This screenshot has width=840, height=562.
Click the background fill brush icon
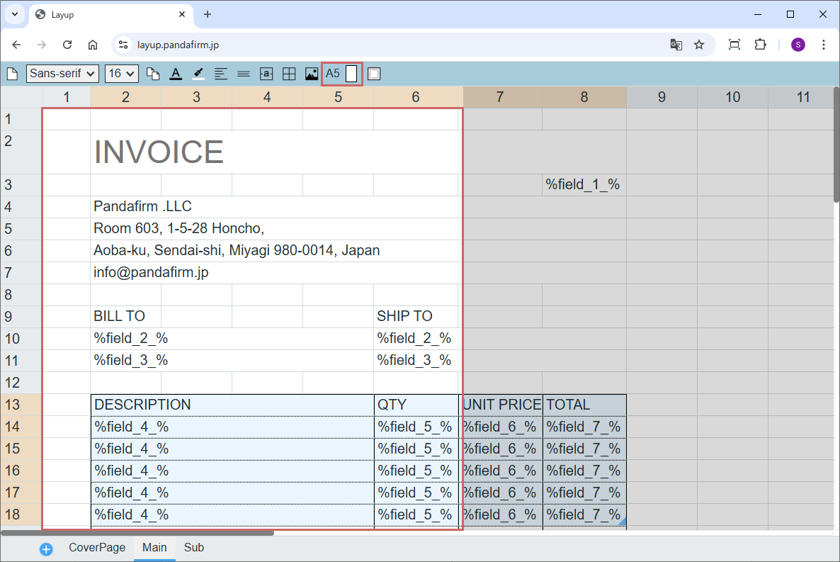198,74
